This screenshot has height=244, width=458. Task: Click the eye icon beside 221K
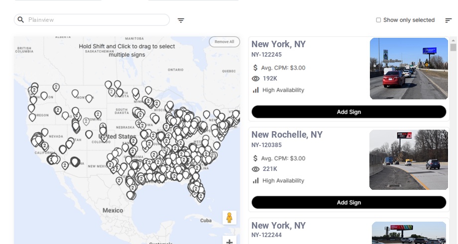tap(256, 169)
